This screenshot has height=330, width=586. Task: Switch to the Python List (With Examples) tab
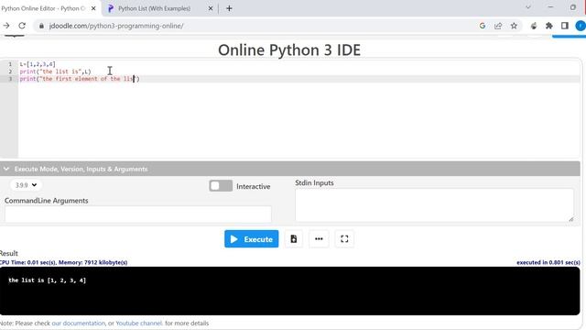[x=154, y=8]
